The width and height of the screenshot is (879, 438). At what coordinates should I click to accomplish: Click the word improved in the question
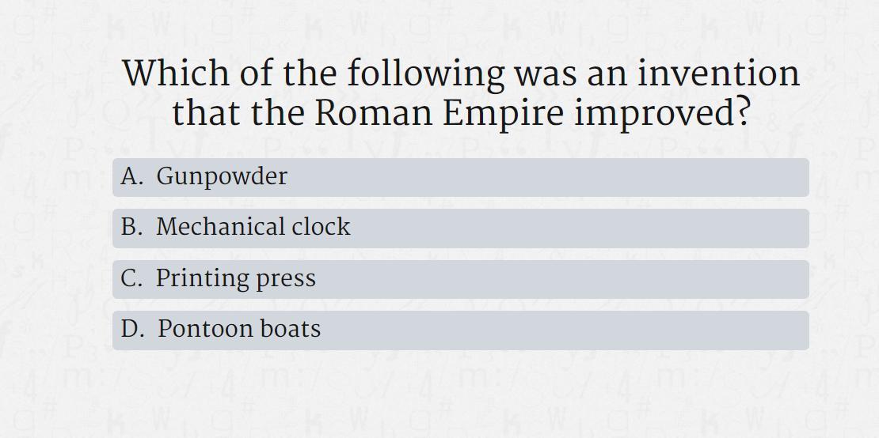coord(662,114)
